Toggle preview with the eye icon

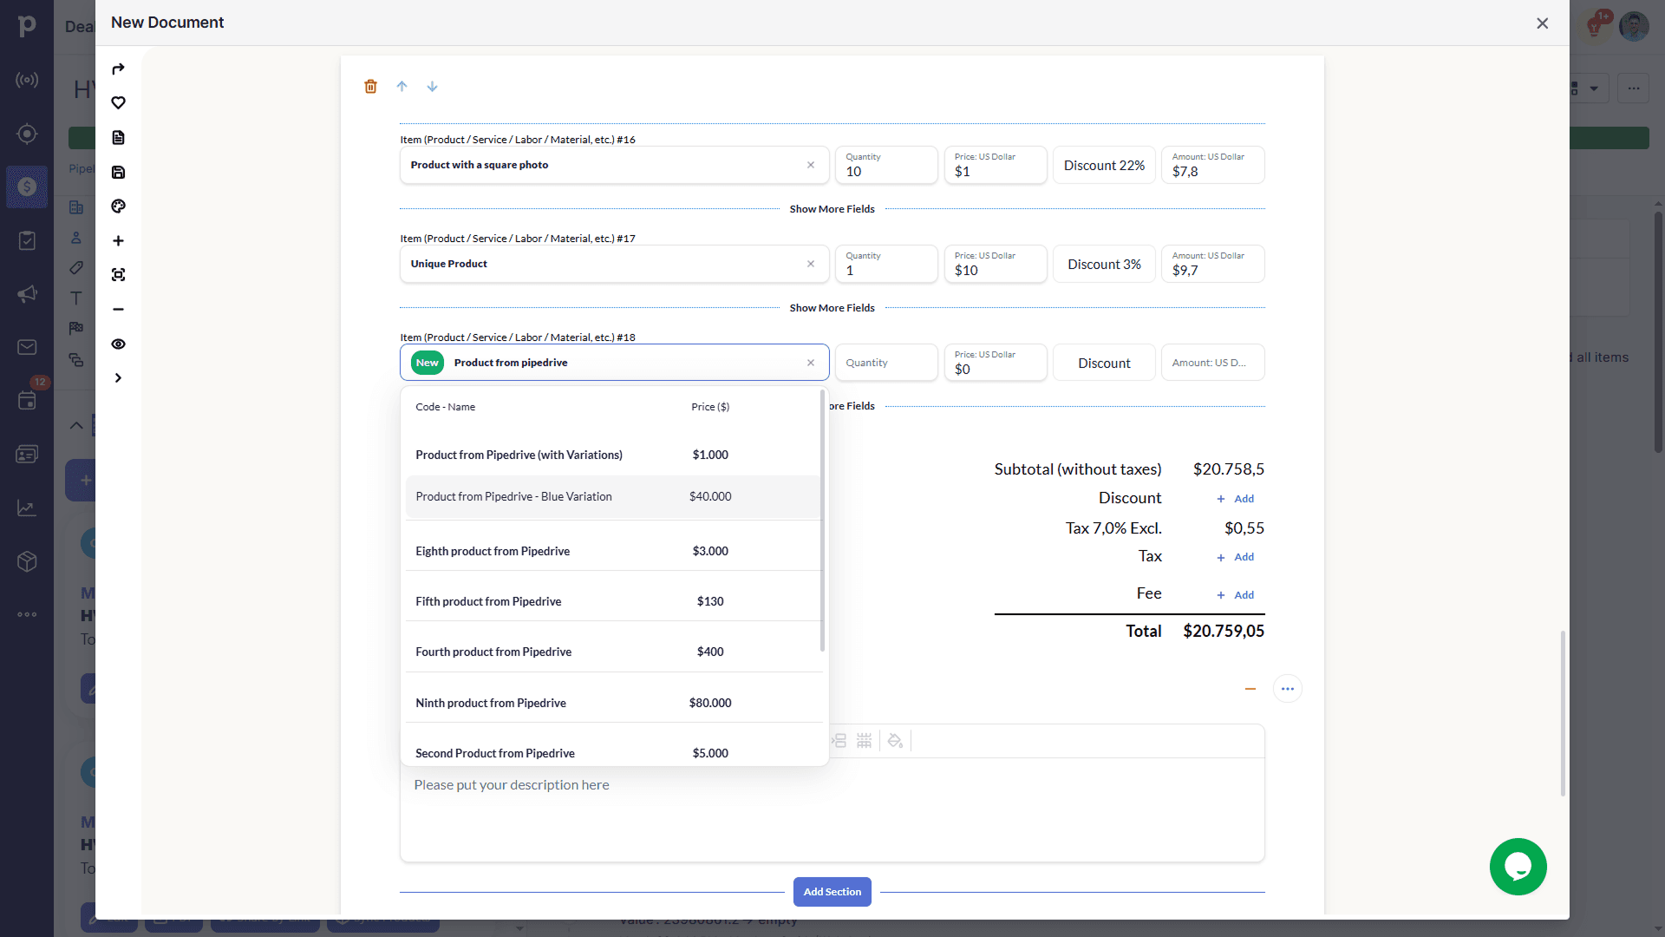(118, 344)
